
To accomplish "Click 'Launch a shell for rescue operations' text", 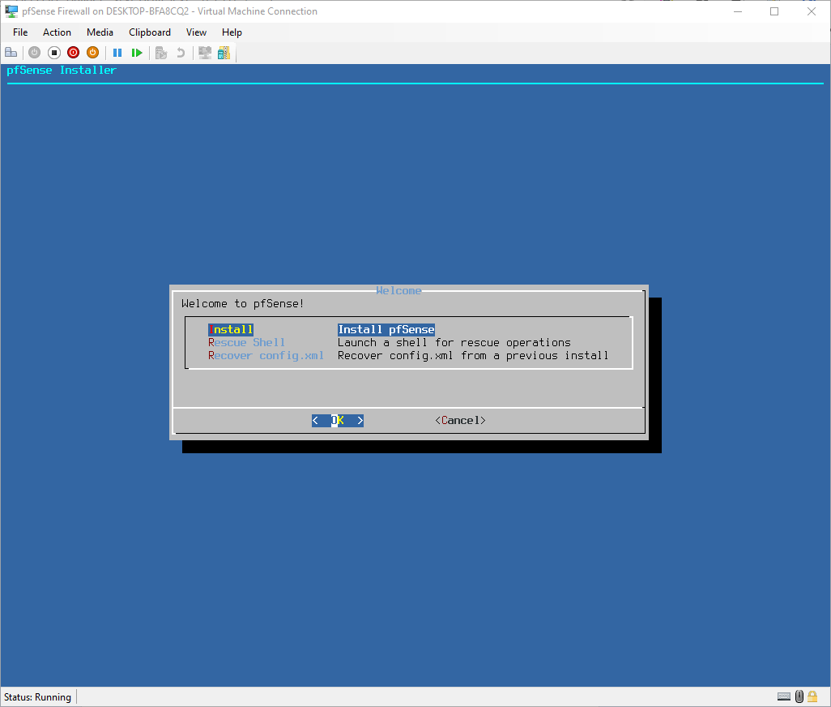I will pos(454,343).
